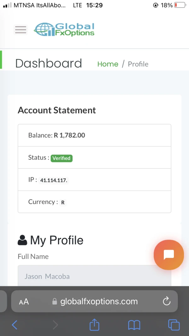The height and width of the screenshot is (336, 189).
Task: Tap the battery indicator in status bar
Action: tap(180, 5)
